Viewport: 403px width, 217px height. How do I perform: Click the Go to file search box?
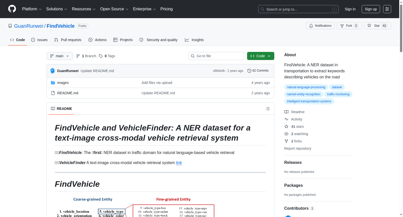pyautogui.click(x=217, y=56)
